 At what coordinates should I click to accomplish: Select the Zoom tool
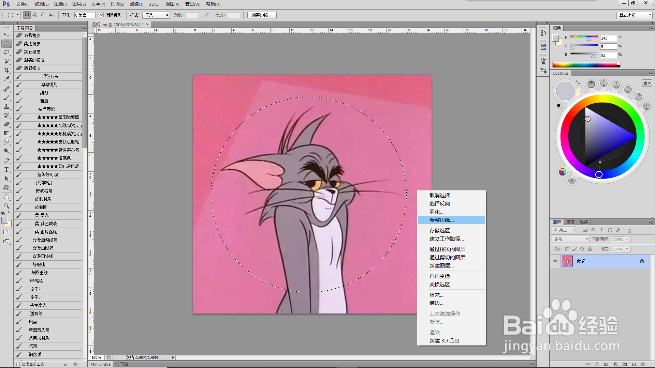pos(6,206)
